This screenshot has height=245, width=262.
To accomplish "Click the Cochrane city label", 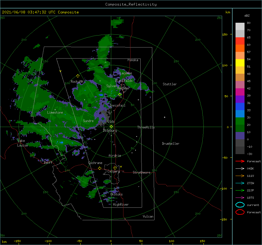I will pos(95,163).
